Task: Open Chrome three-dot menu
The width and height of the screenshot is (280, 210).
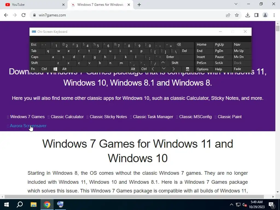Action: 274,15
